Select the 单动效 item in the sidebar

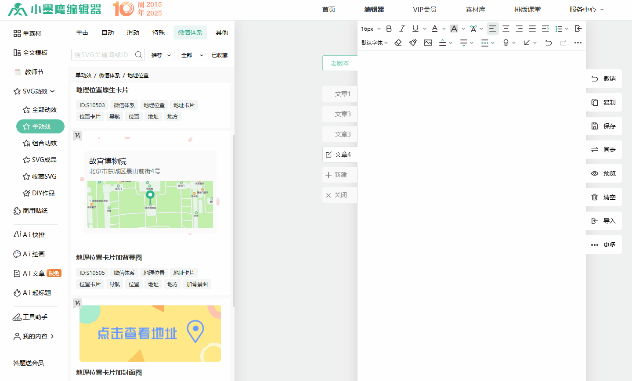click(x=40, y=126)
